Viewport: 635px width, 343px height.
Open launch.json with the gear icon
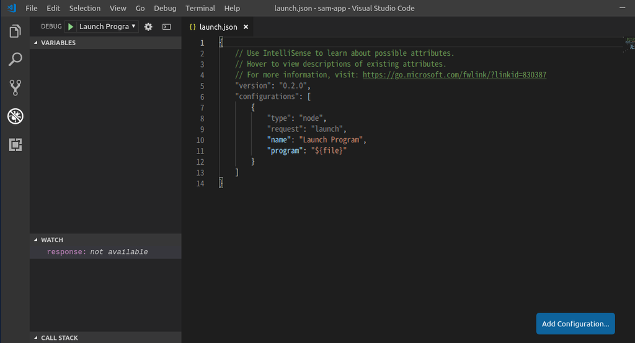148,27
